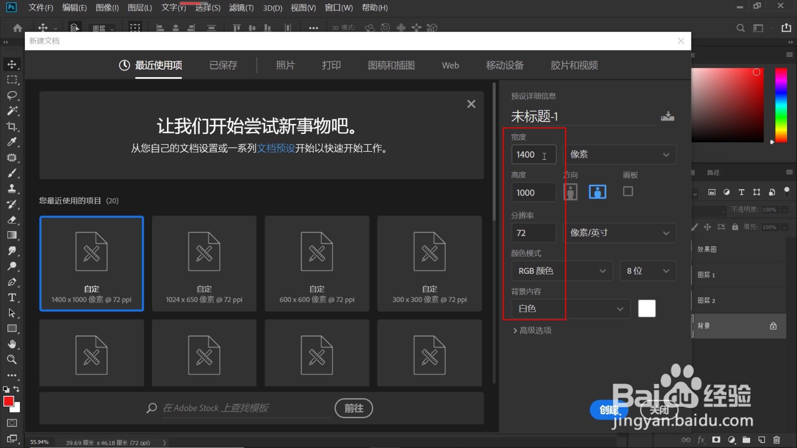Switch to the Web tab

450,65
